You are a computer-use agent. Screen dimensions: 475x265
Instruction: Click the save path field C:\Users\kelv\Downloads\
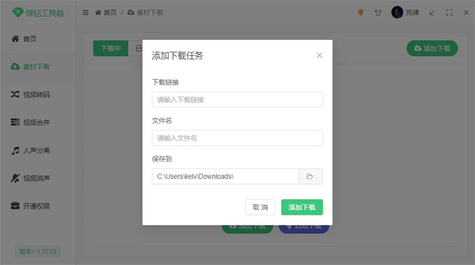point(225,177)
